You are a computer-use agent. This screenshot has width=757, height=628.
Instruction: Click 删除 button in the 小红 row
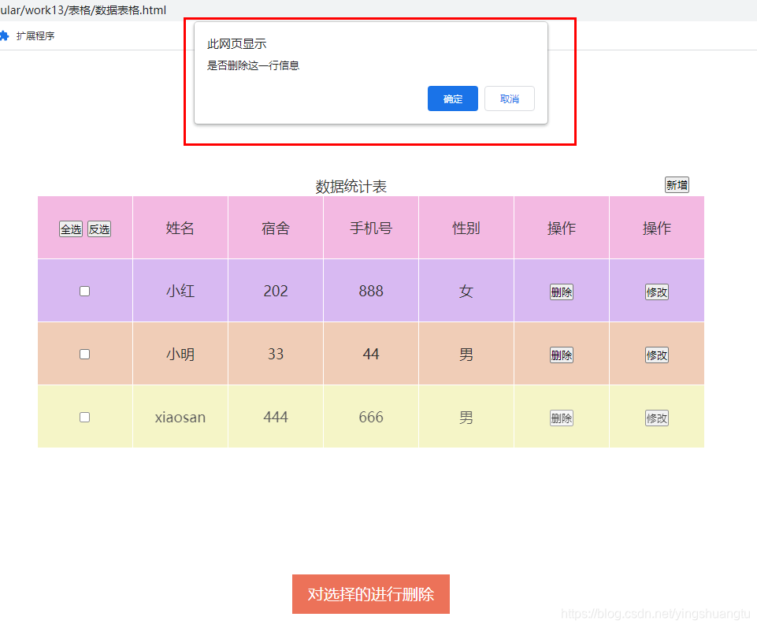tap(562, 292)
